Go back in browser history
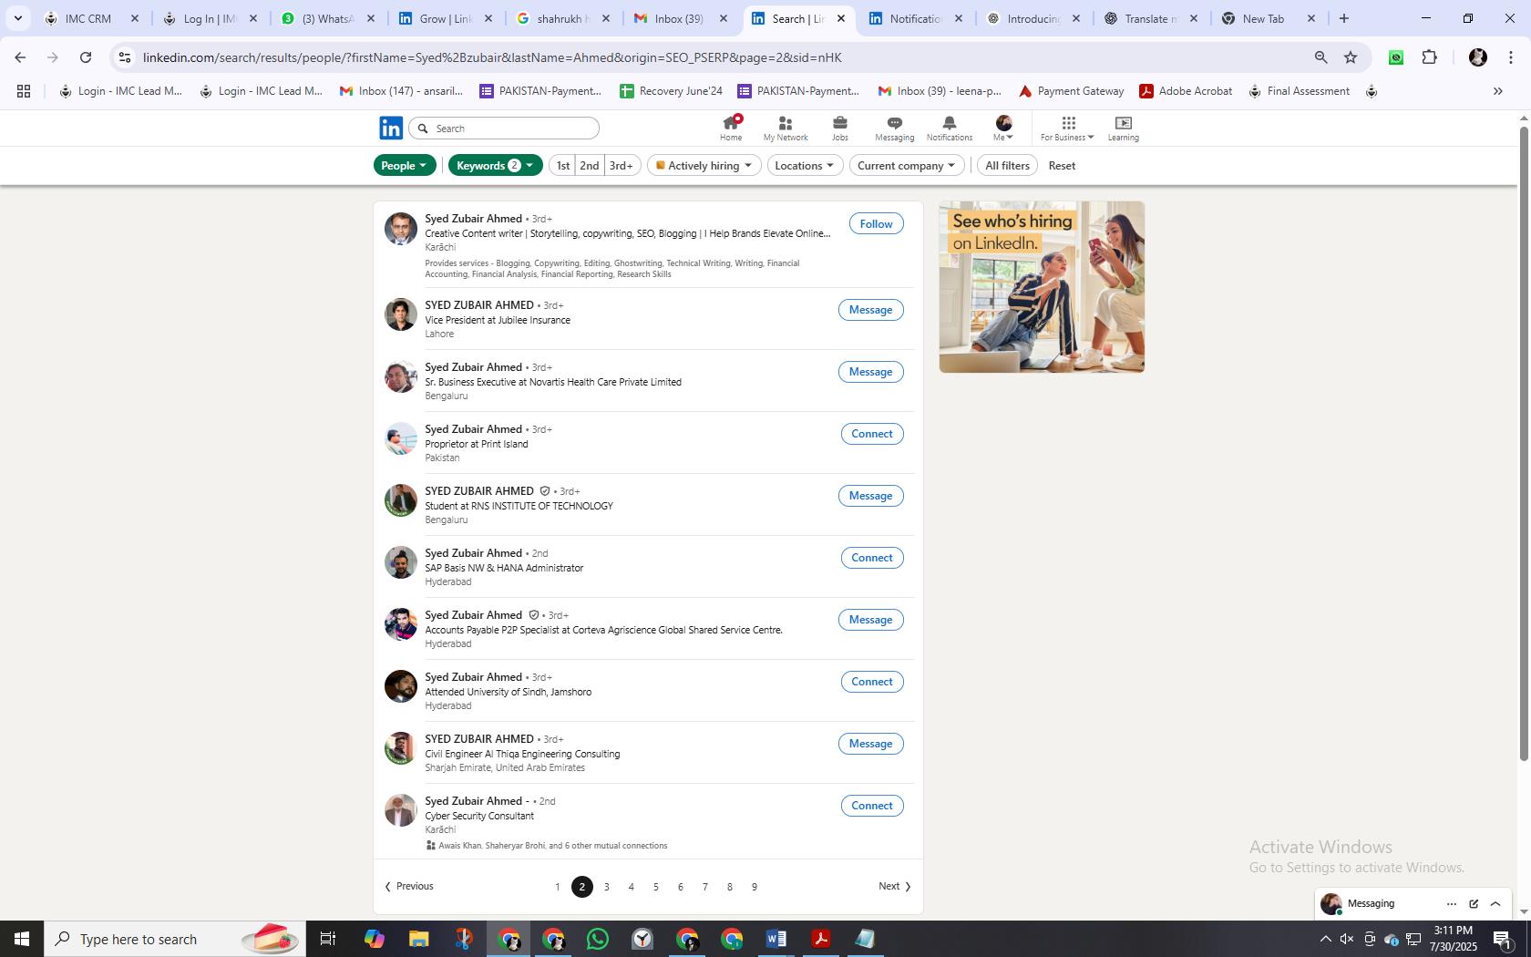Image resolution: width=1531 pixels, height=957 pixels. coord(20,57)
